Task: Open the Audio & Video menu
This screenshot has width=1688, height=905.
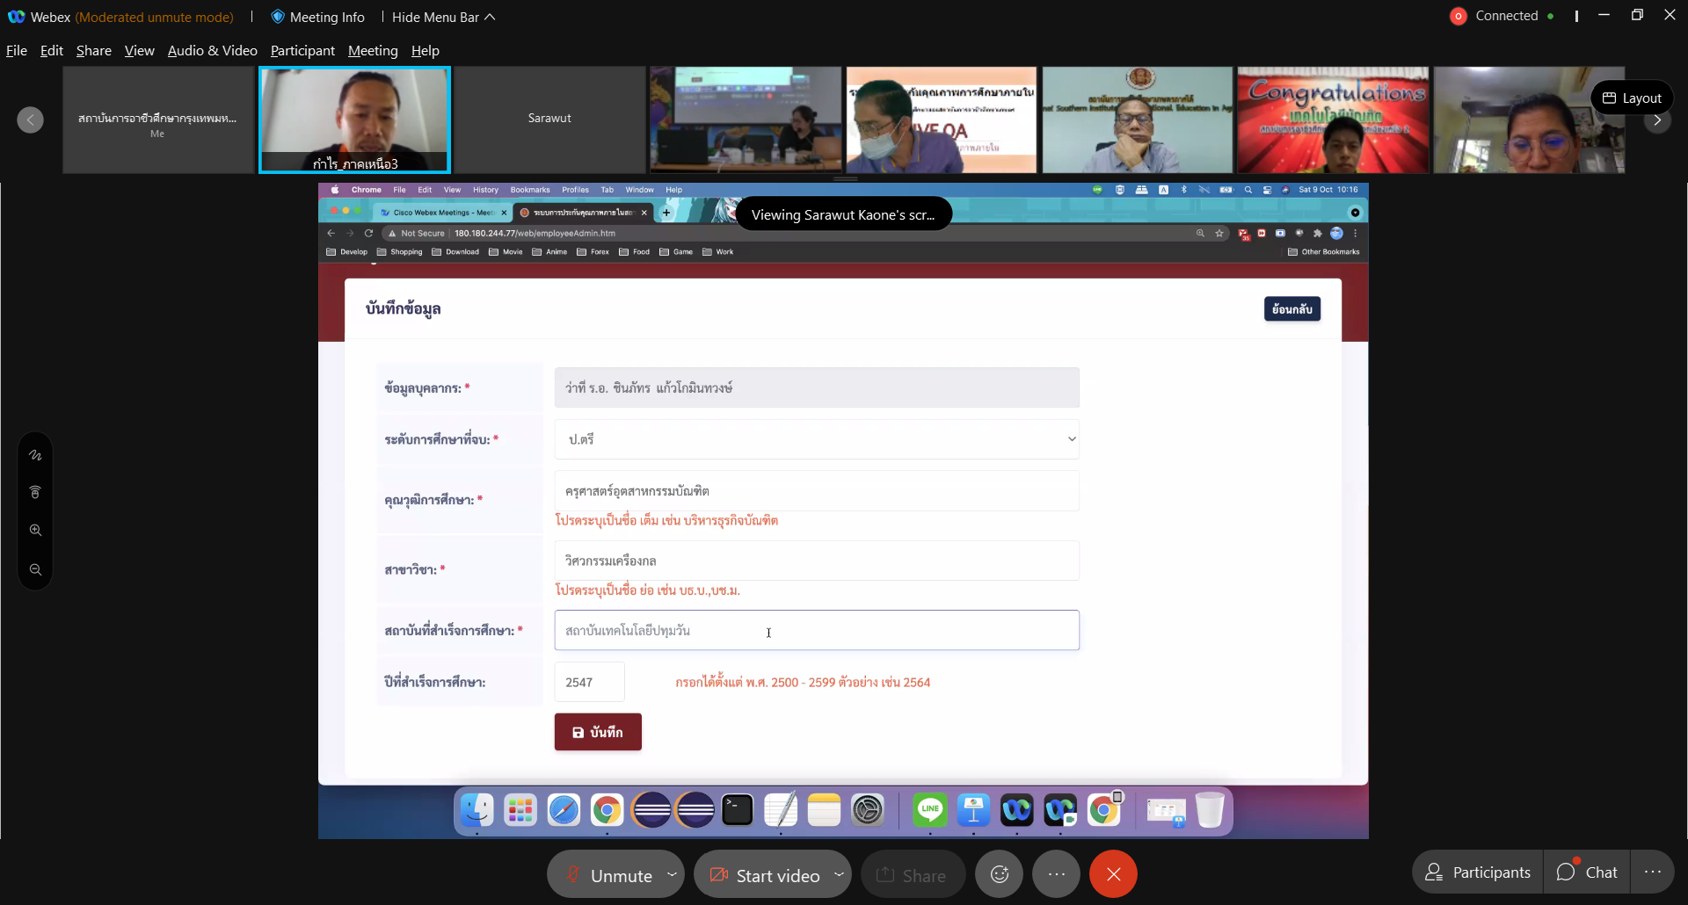Action: tap(213, 51)
